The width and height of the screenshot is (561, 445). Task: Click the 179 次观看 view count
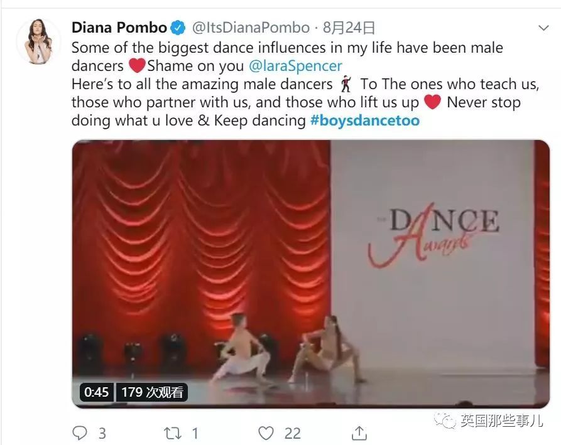tap(151, 392)
